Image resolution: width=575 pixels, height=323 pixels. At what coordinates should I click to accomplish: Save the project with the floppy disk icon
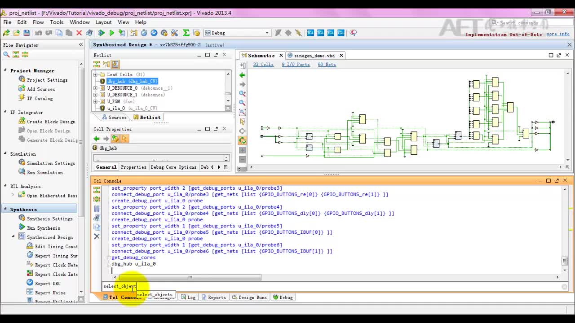coord(27,33)
